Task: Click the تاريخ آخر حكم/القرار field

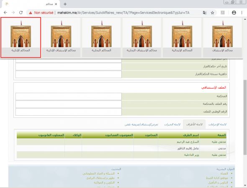Action: click(x=69, y=66)
